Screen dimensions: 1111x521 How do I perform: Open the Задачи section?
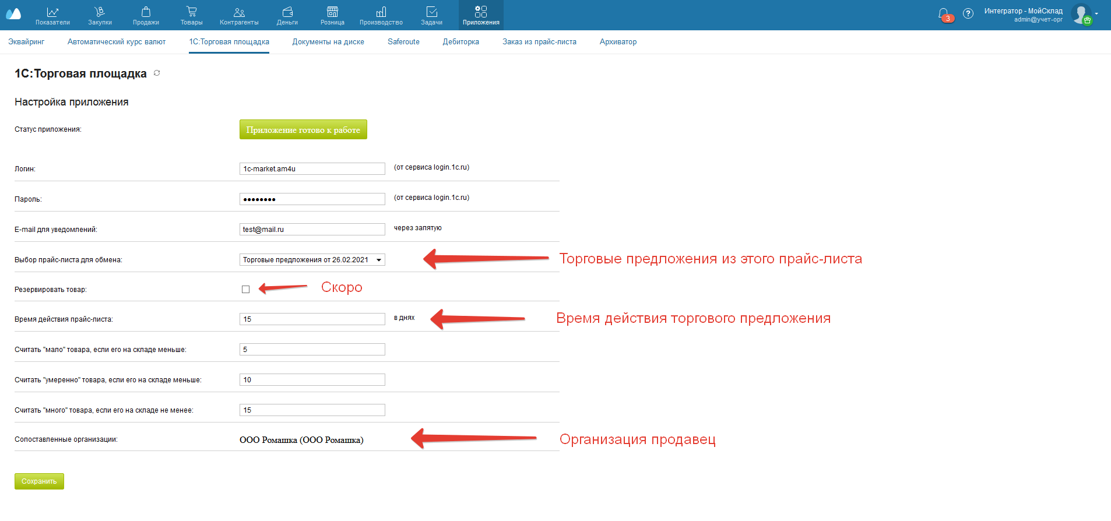point(431,15)
